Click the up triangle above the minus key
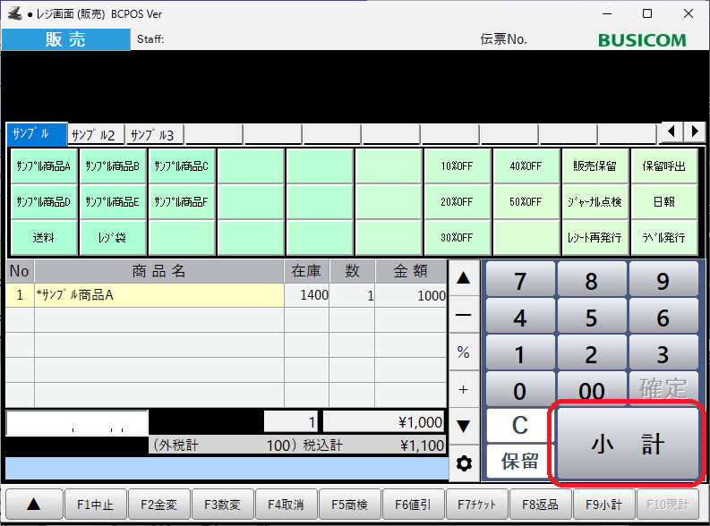The width and height of the screenshot is (710, 526). click(463, 277)
